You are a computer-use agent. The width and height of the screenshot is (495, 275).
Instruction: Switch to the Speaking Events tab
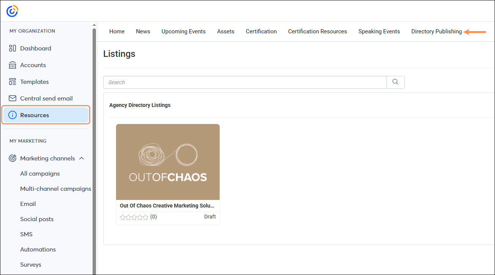379,31
